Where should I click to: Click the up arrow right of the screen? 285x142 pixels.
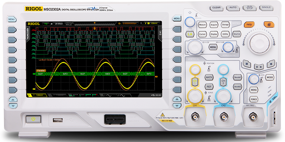click(x=177, y=99)
